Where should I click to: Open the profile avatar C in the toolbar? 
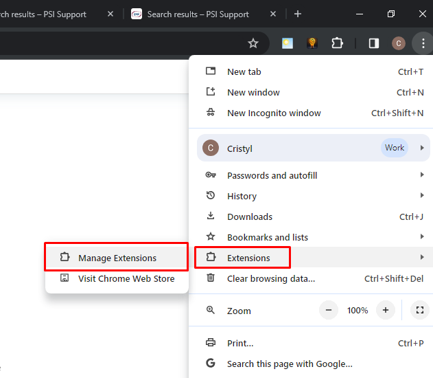pyautogui.click(x=398, y=43)
